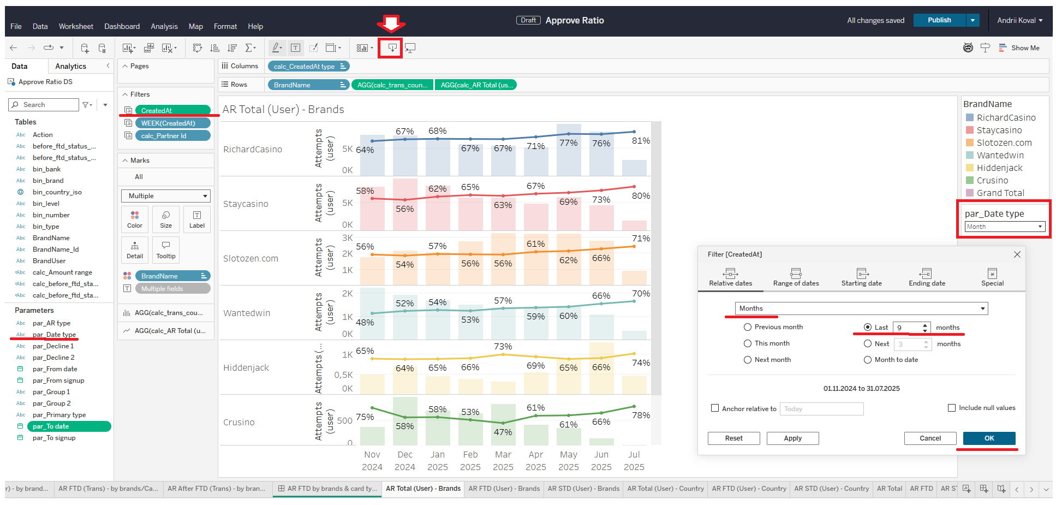Collapse the Data pane side arrow
The width and height of the screenshot is (1056, 505).
(108, 66)
